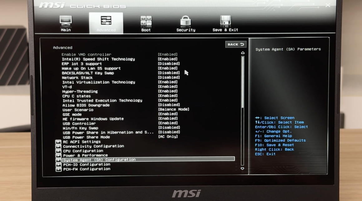Toggle Intel(R) Speed Shift Technology value
This screenshot has width=362, height=201.
[168, 59]
